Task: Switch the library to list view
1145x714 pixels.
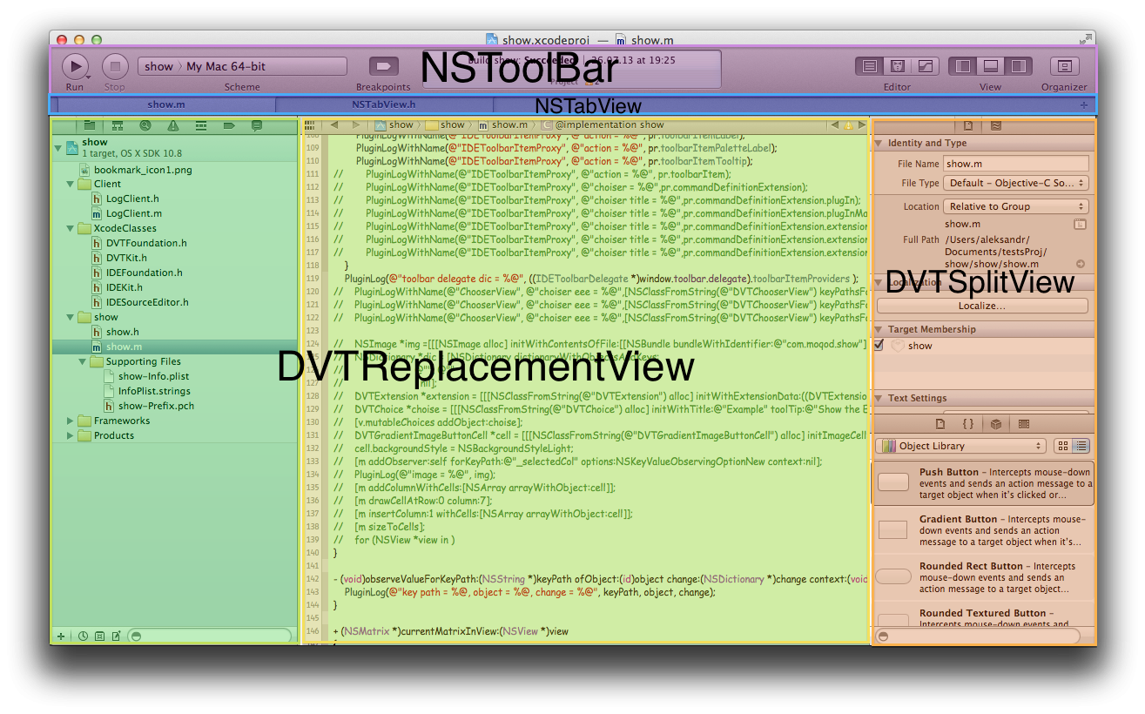Action: click(1080, 446)
